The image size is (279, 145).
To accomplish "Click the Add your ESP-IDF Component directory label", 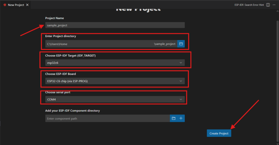I will point(72,110).
